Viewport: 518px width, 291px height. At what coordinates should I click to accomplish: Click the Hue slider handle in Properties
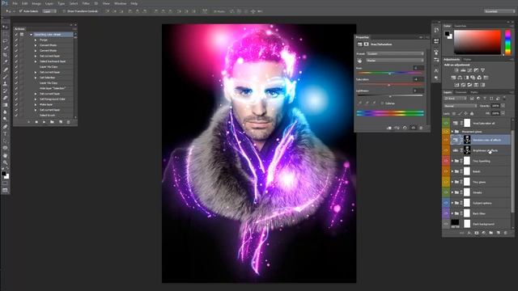[x=390, y=74]
